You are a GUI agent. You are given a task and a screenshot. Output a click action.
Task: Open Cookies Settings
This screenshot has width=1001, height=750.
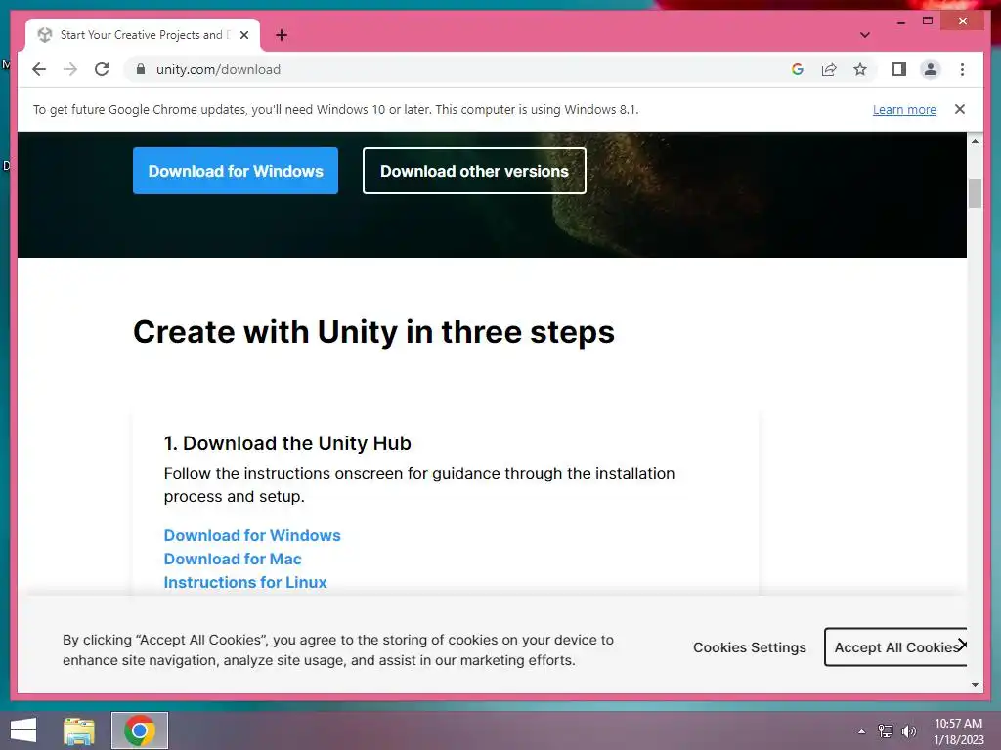pos(750,647)
